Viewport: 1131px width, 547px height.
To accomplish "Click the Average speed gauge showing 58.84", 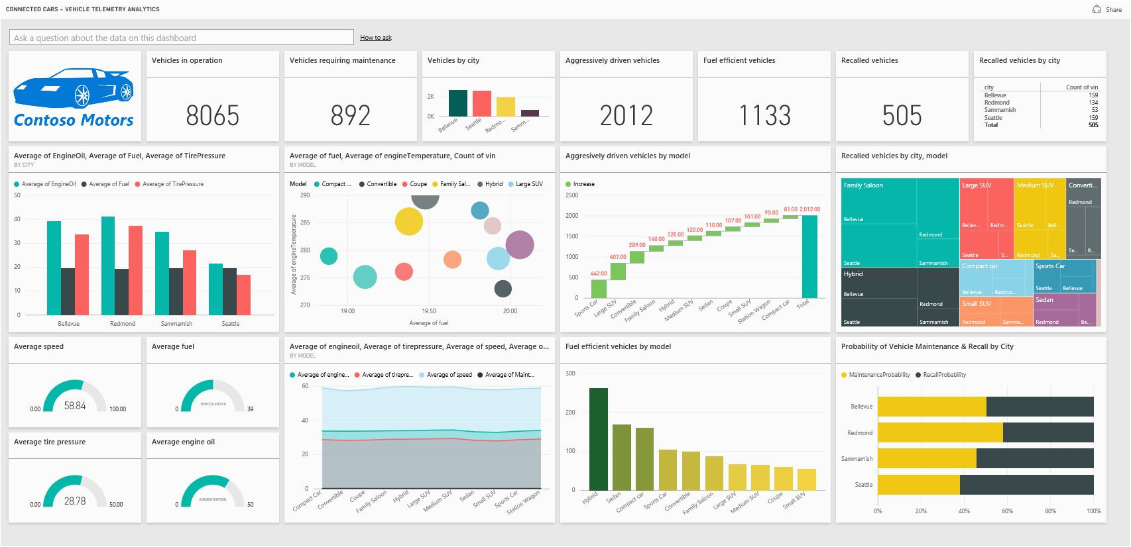I will click(x=75, y=397).
